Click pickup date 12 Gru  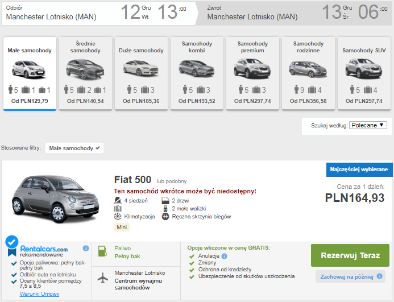pyautogui.click(x=136, y=13)
